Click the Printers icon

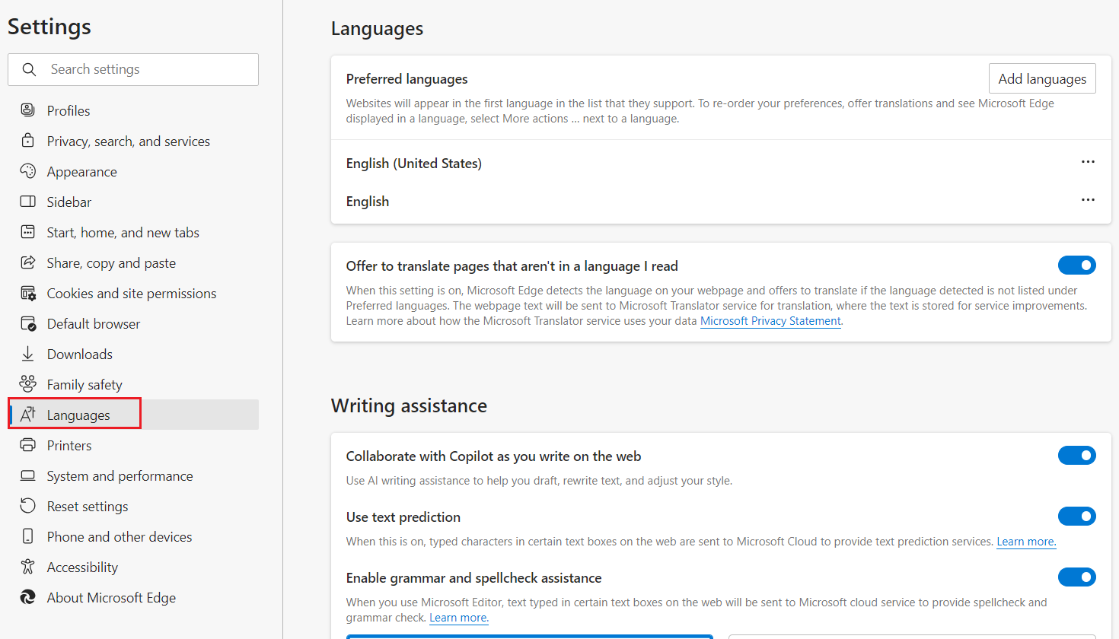pyautogui.click(x=28, y=445)
